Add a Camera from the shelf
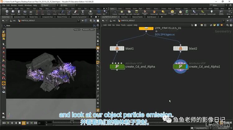This screenshot has height=130, width=233. tap(115, 12)
